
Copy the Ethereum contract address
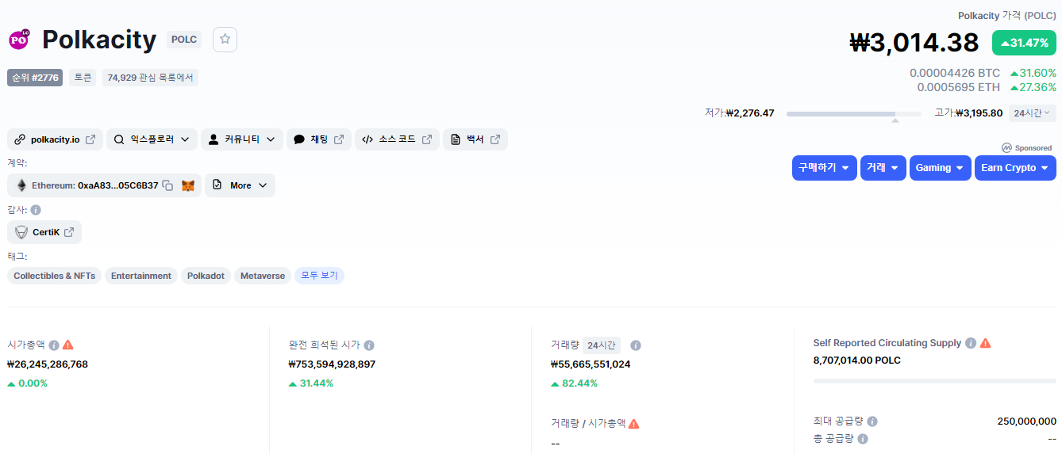coord(167,185)
